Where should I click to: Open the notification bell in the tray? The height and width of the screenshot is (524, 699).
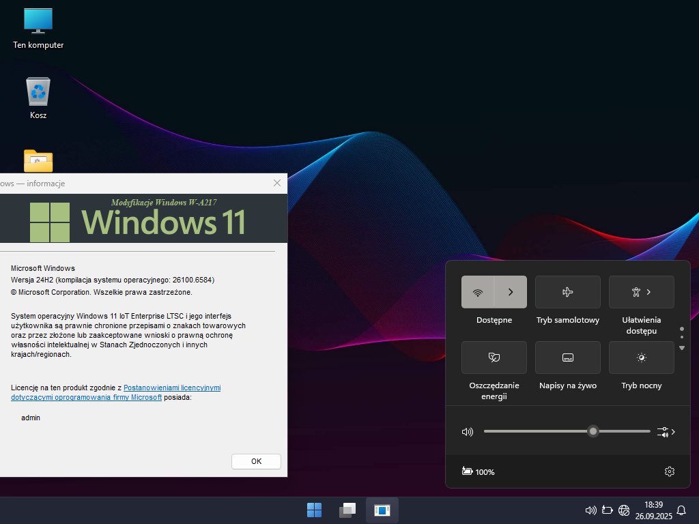(681, 510)
